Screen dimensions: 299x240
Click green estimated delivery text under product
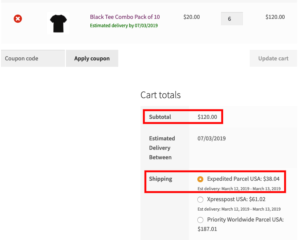124,26
